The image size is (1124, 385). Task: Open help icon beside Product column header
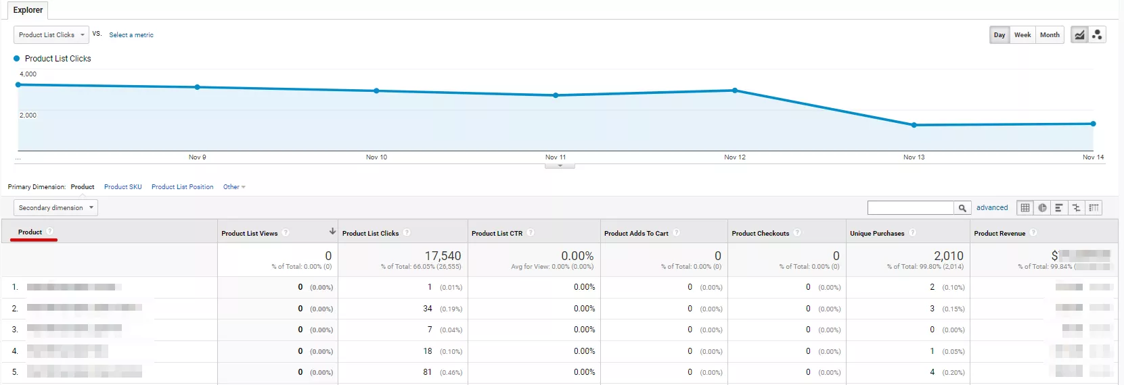click(x=49, y=232)
